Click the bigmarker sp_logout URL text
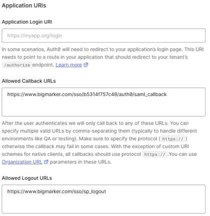Viewport: 210px width, 216px height. point(57,191)
